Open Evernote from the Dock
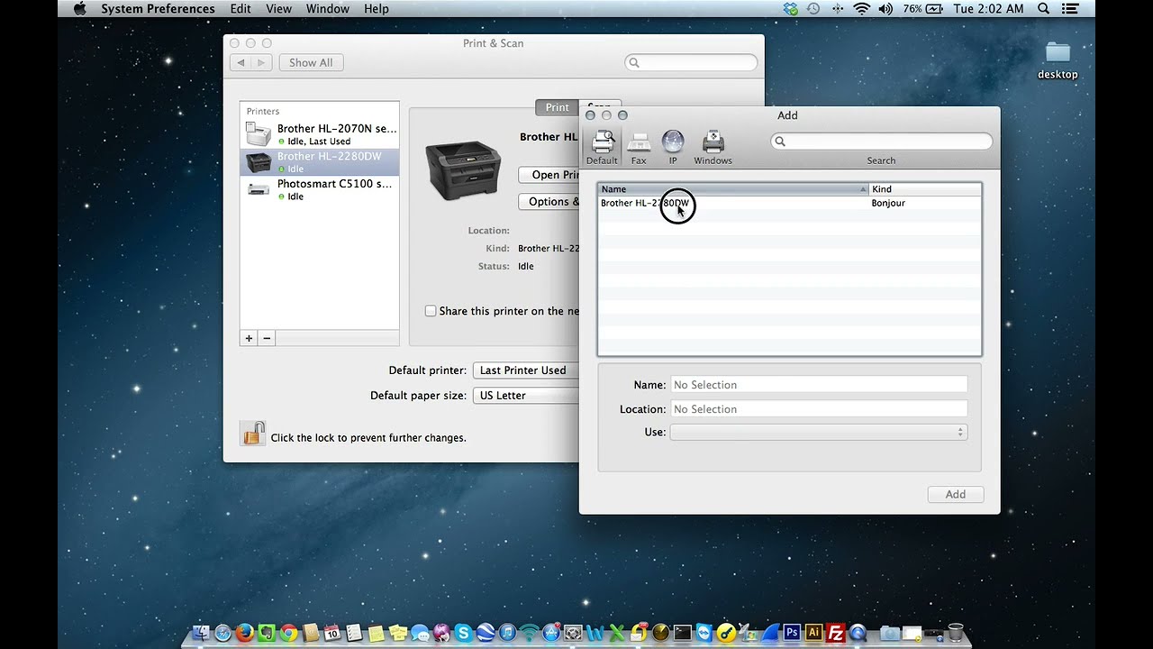The image size is (1153, 649). point(267,633)
